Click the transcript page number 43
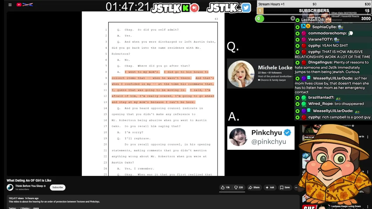This screenshot has height=209, width=372. click(x=216, y=19)
